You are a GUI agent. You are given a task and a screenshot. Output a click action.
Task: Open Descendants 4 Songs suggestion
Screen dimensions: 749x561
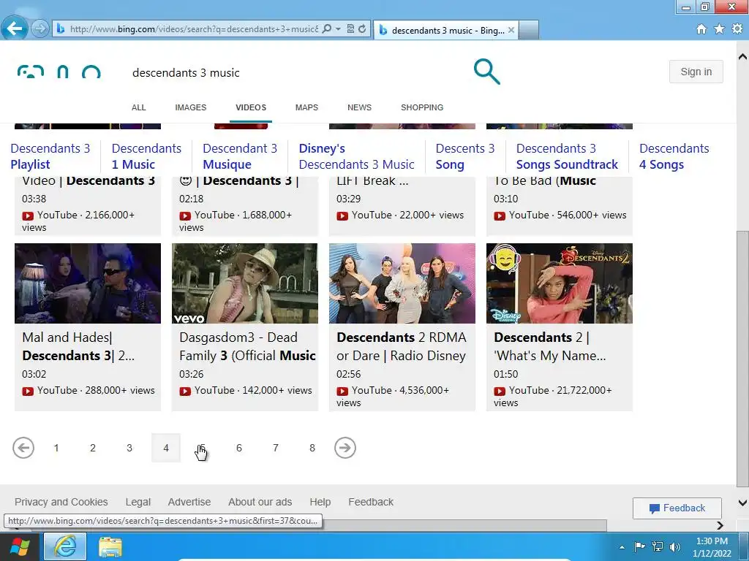pyautogui.click(x=674, y=156)
